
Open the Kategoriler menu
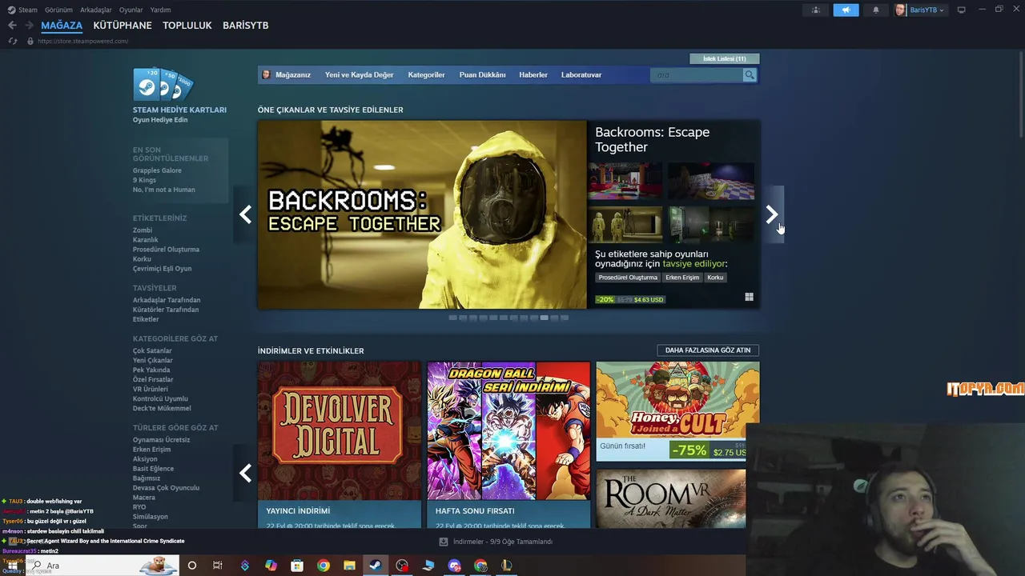[426, 75]
